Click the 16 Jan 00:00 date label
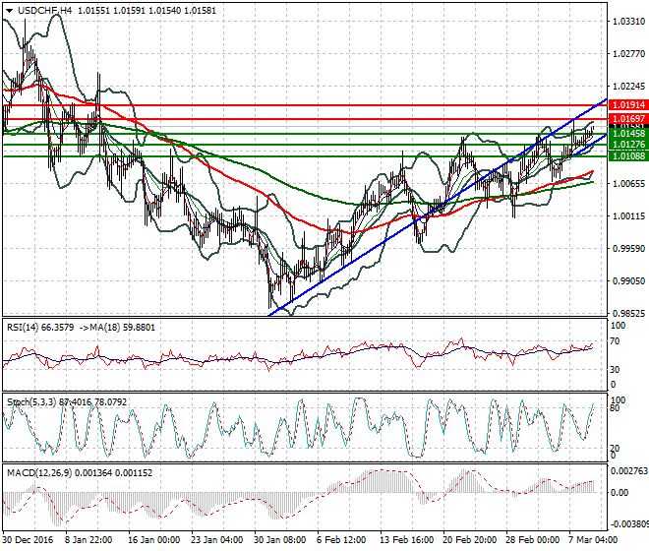649x551 pixels. (154, 540)
